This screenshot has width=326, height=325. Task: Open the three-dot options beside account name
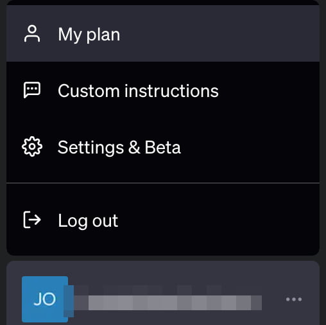point(294,299)
